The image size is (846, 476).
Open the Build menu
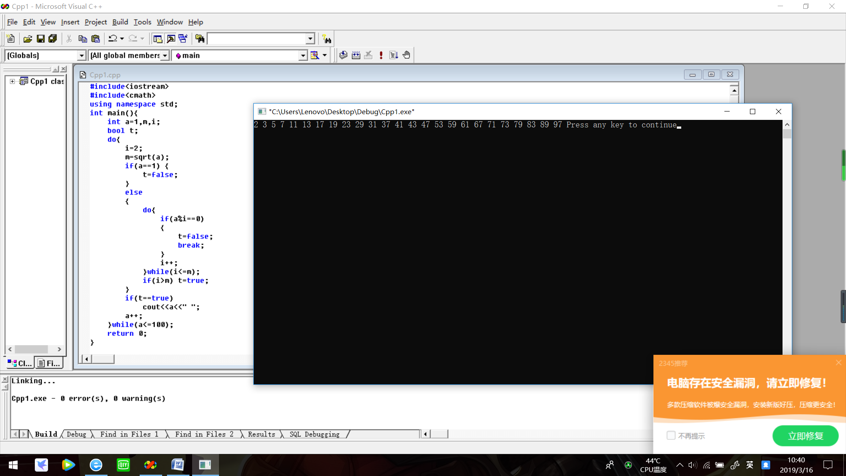(x=120, y=22)
